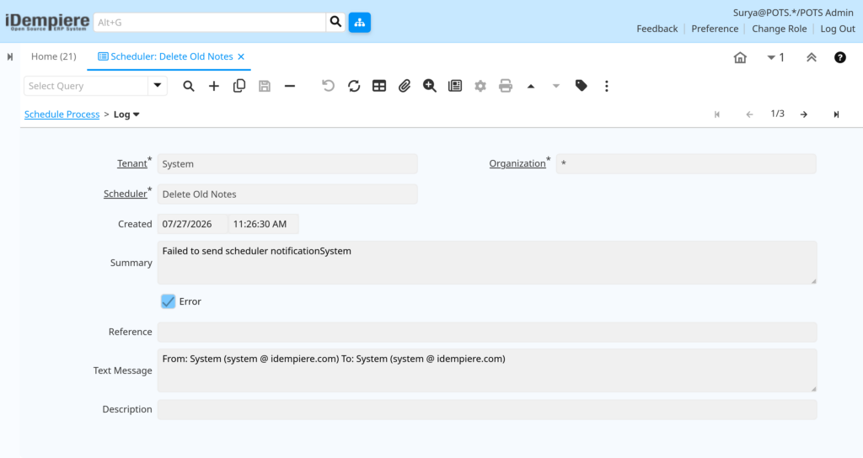
Task: Copy record using the duplicate icon
Action: pos(239,86)
